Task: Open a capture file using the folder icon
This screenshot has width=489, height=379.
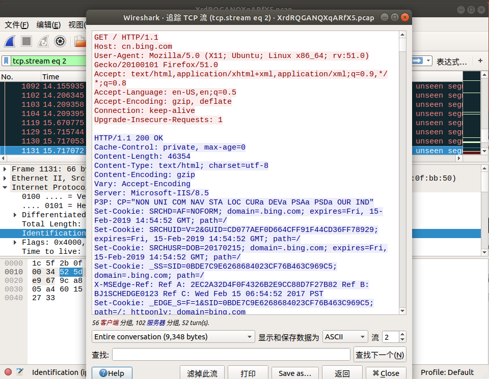Action: pos(80,41)
